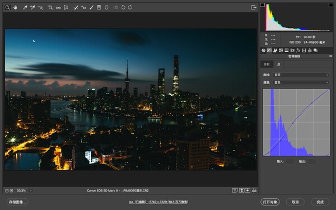The width and height of the screenshot is (336, 210).
Task: Click the Canon EOS 5D Mark III filename text
Action: (x=118, y=190)
